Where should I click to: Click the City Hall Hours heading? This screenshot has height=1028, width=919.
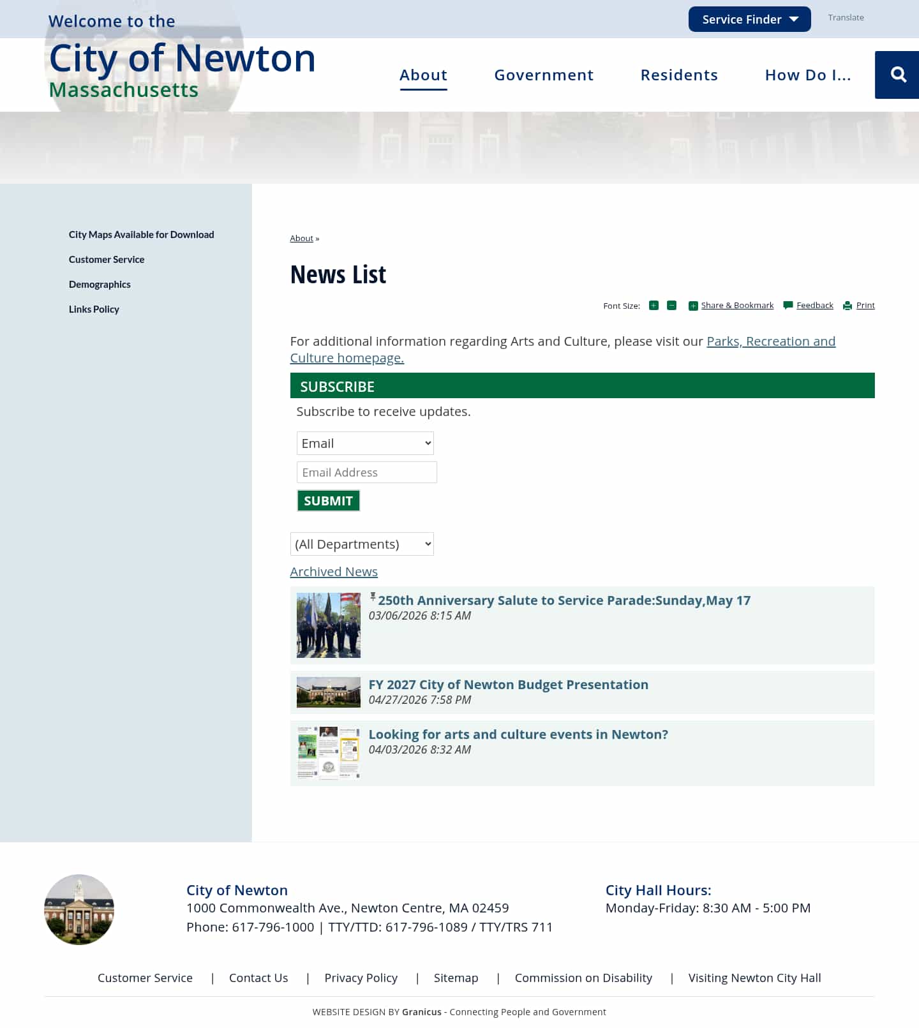pos(659,890)
